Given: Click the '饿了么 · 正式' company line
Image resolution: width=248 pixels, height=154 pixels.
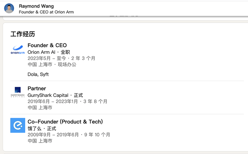Looking at the screenshot, I should (42, 129).
